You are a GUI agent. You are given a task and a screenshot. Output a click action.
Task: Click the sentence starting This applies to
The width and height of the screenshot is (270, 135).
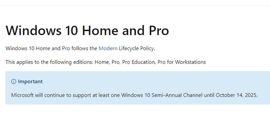tap(106, 62)
